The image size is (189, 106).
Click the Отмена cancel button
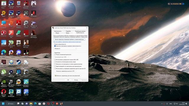click(x=76, y=80)
